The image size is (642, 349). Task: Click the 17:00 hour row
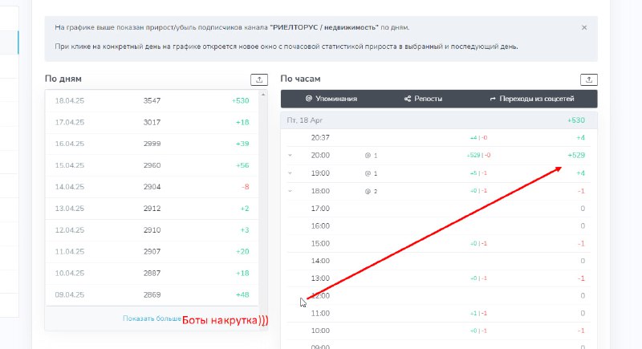click(x=439, y=209)
